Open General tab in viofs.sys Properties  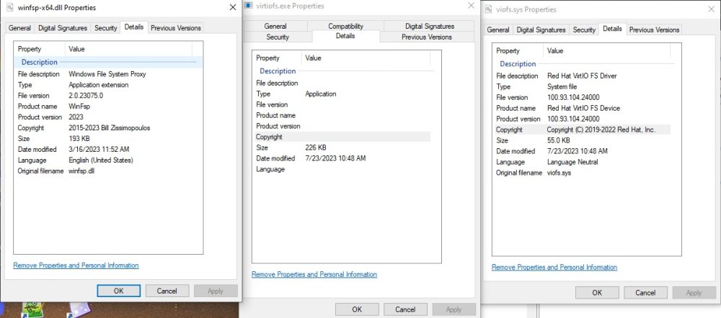[x=498, y=29]
